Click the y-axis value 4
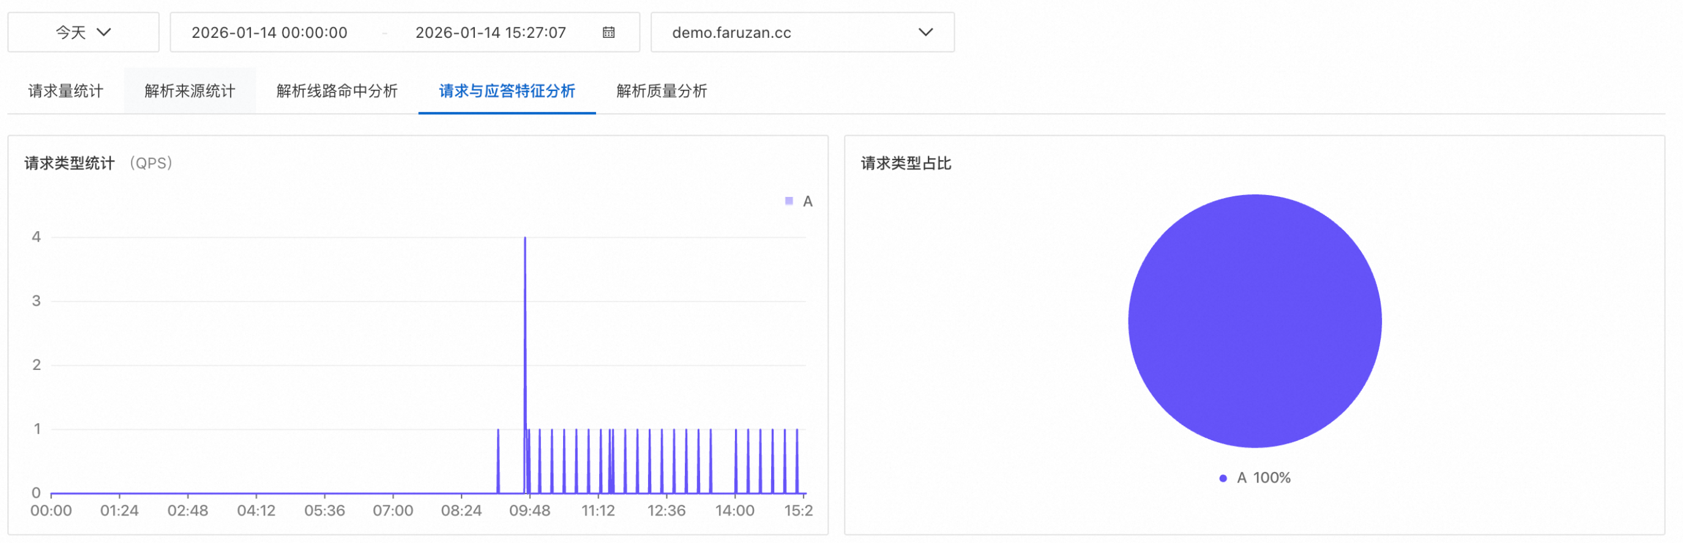The width and height of the screenshot is (1683, 543). pos(37,237)
